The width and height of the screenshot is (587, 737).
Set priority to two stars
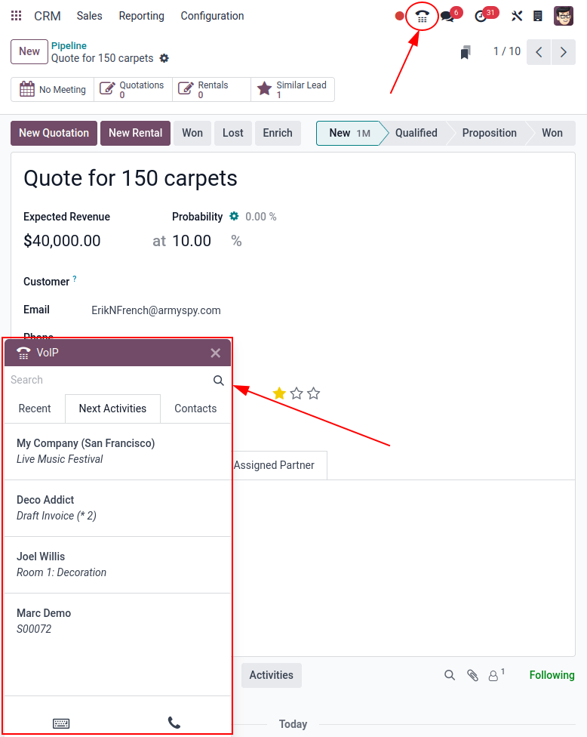(296, 393)
